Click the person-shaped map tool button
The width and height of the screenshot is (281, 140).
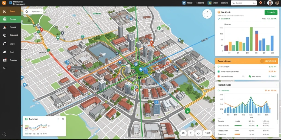coord(199,133)
